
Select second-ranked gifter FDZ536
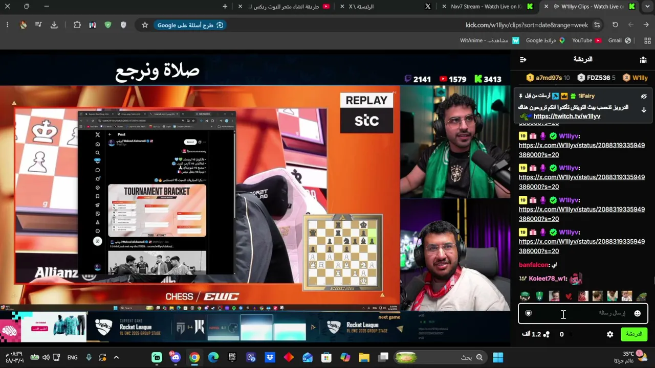tap(596, 78)
